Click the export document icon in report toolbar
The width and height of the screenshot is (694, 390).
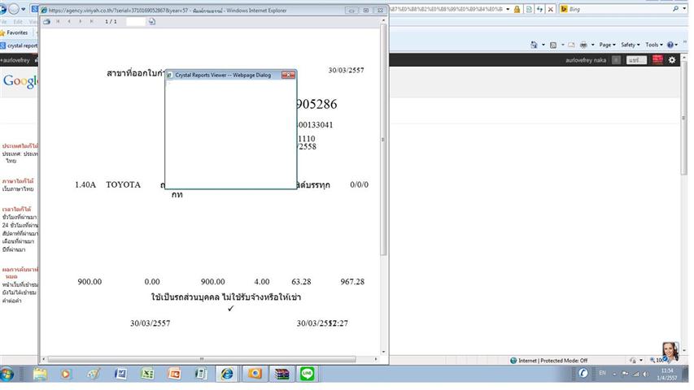pyautogui.click(x=152, y=21)
